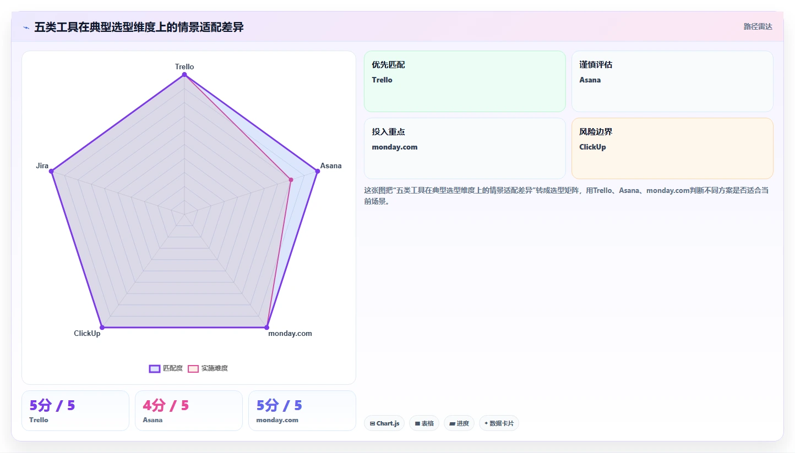Image resolution: width=795 pixels, height=453 pixels.
Task: Click the description paragraph starting 这张图把
Action: (567, 196)
